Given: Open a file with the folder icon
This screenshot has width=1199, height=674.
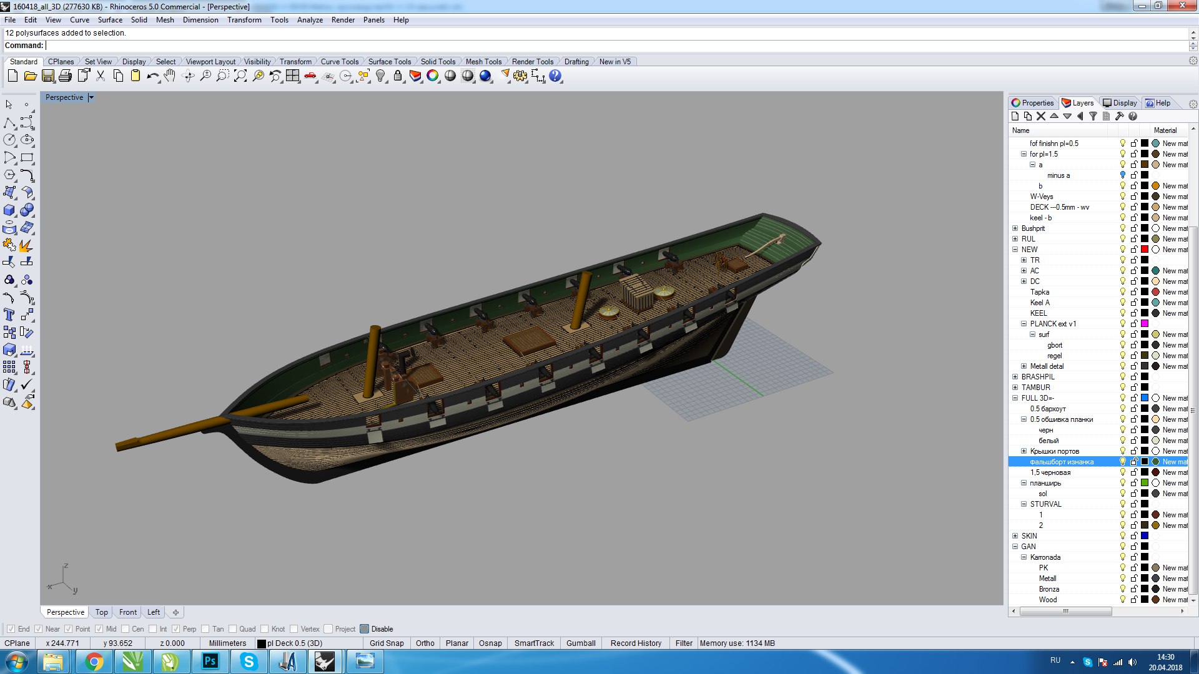Looking at the screenshot, I should (x=30, y=76).
